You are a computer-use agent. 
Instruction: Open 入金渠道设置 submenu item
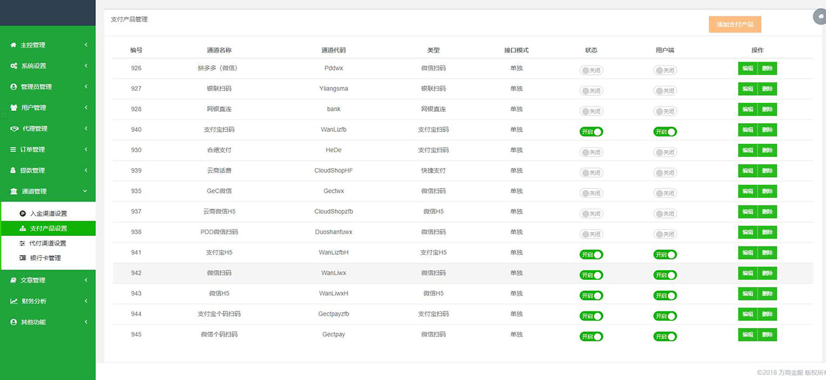coord(48,214)
